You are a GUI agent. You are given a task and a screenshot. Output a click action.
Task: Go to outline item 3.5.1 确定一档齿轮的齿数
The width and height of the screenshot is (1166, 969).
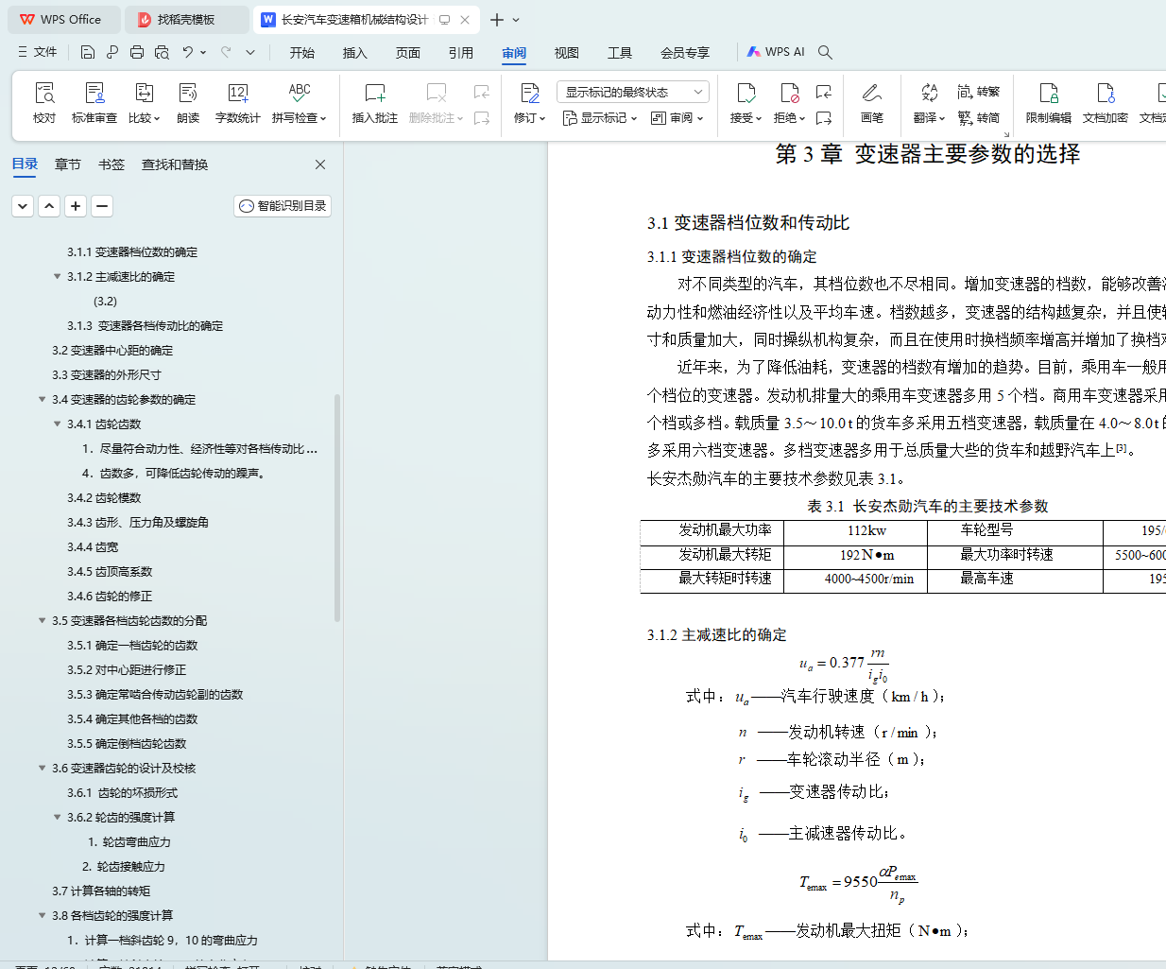132,645
